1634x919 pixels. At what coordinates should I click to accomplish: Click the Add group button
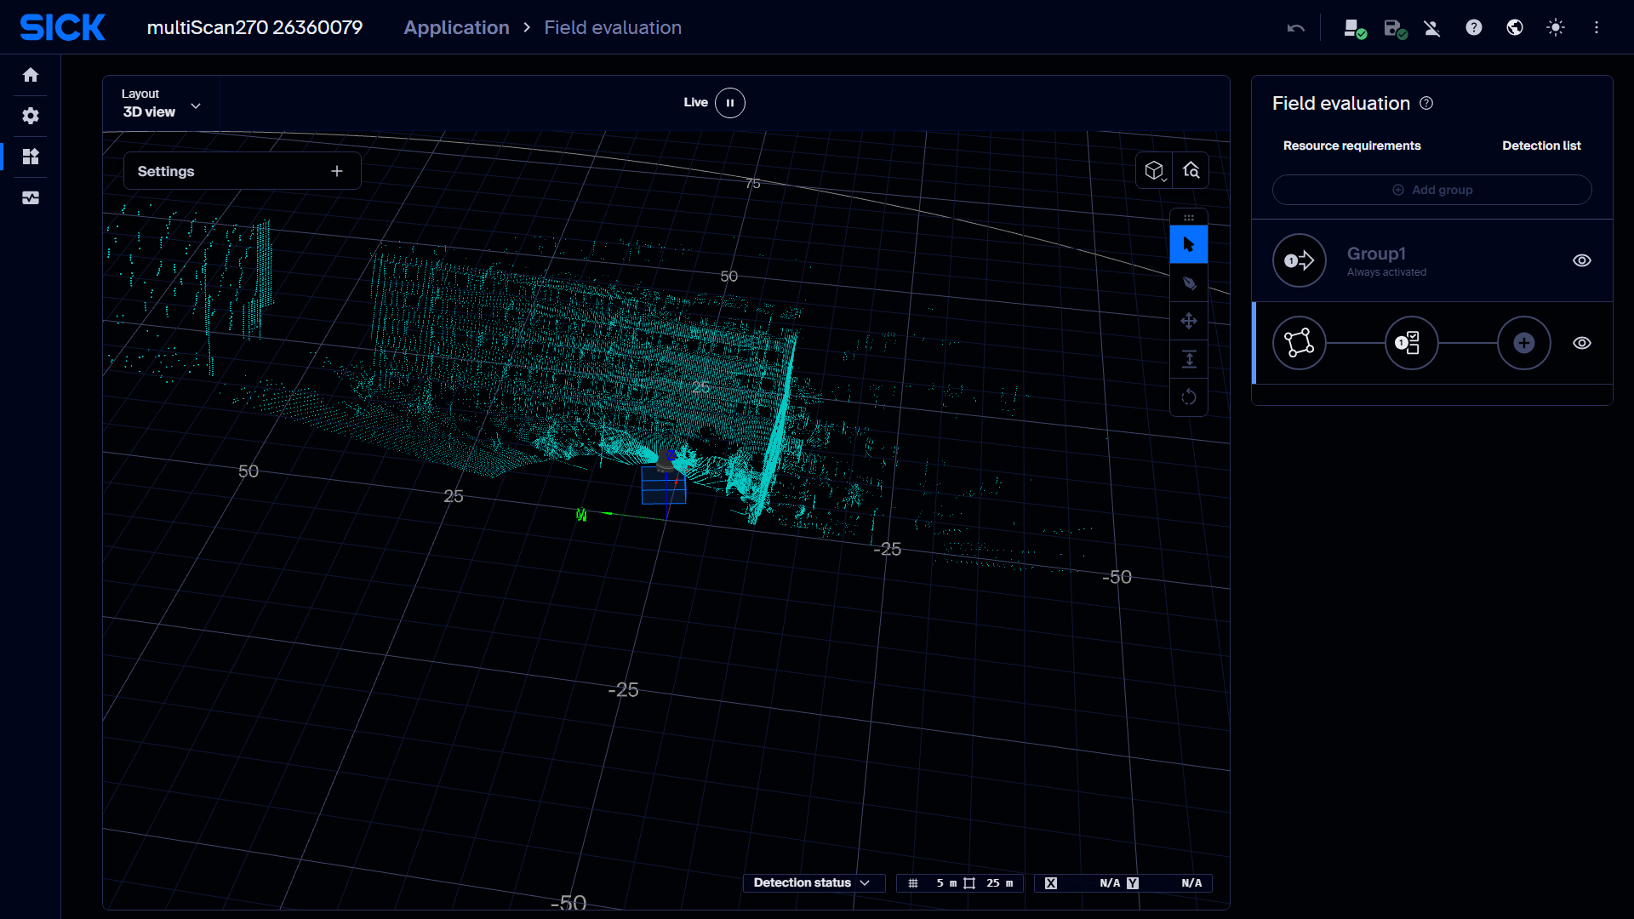1431,190
